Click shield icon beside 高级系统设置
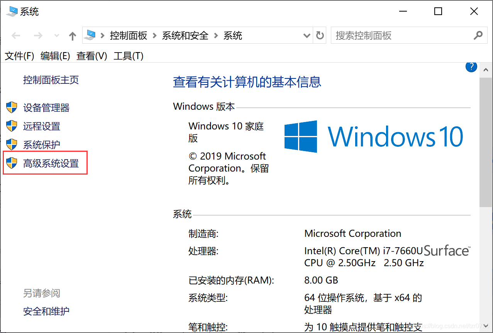493x333 pixels. click(12, 163)
